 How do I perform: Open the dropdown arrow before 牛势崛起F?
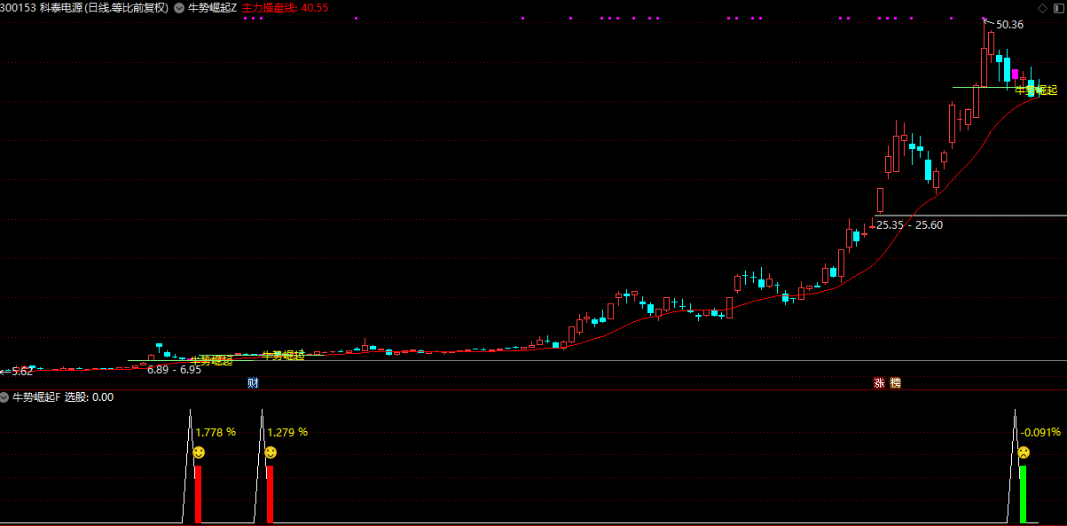point(5,397)
